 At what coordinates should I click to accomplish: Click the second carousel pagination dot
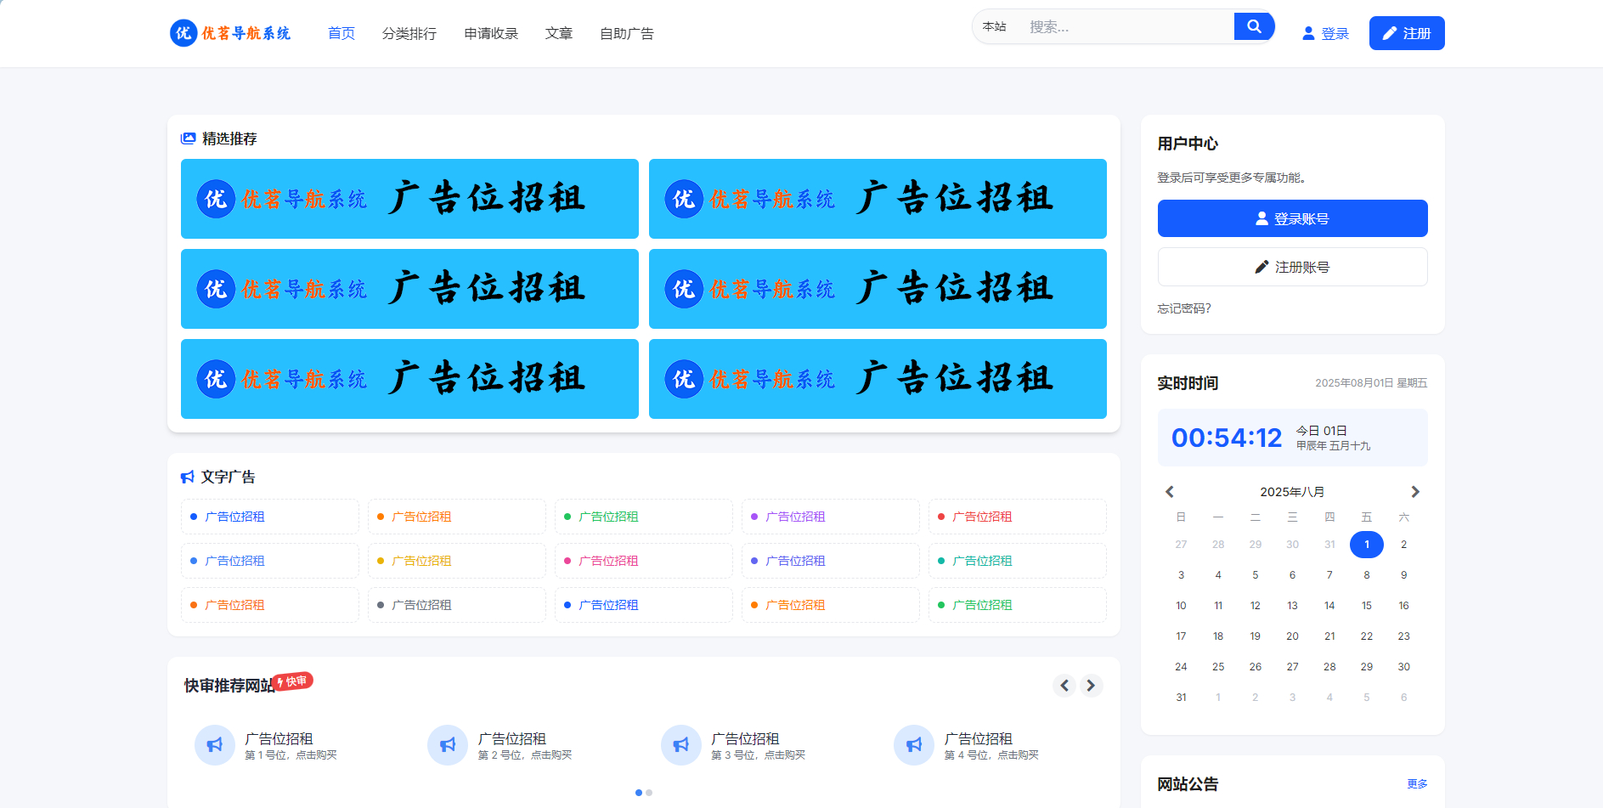coord(649,793)
